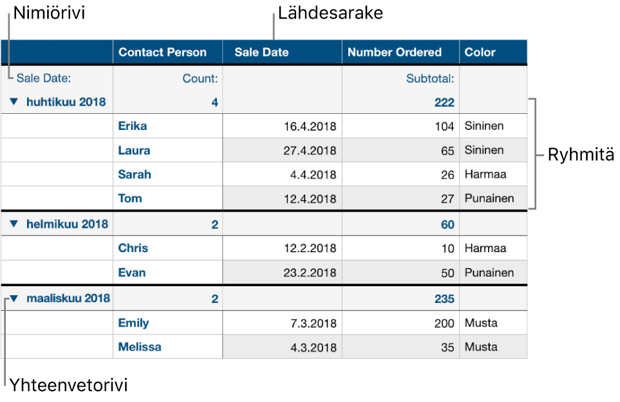Select Melissa's Musta color cell

pos(493,347)
